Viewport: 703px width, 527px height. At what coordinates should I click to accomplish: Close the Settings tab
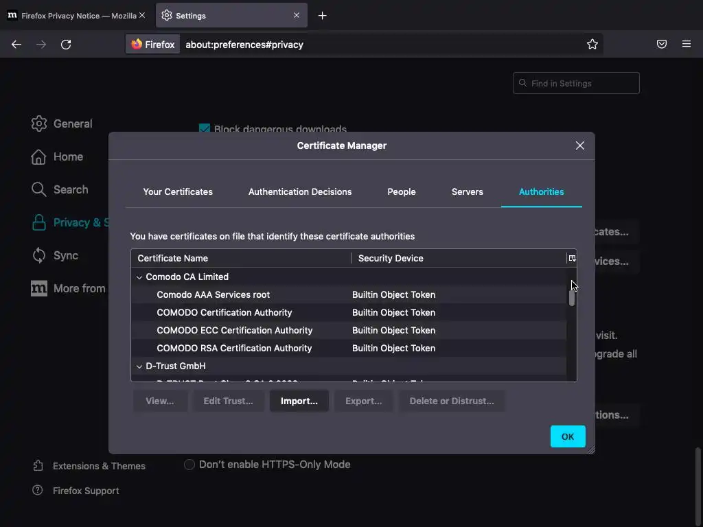297,15
